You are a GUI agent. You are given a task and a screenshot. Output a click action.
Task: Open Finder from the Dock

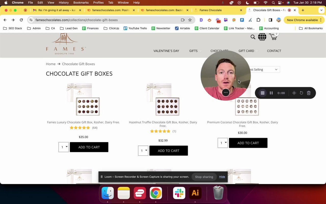pyautogui.click(x=108, y=193)
